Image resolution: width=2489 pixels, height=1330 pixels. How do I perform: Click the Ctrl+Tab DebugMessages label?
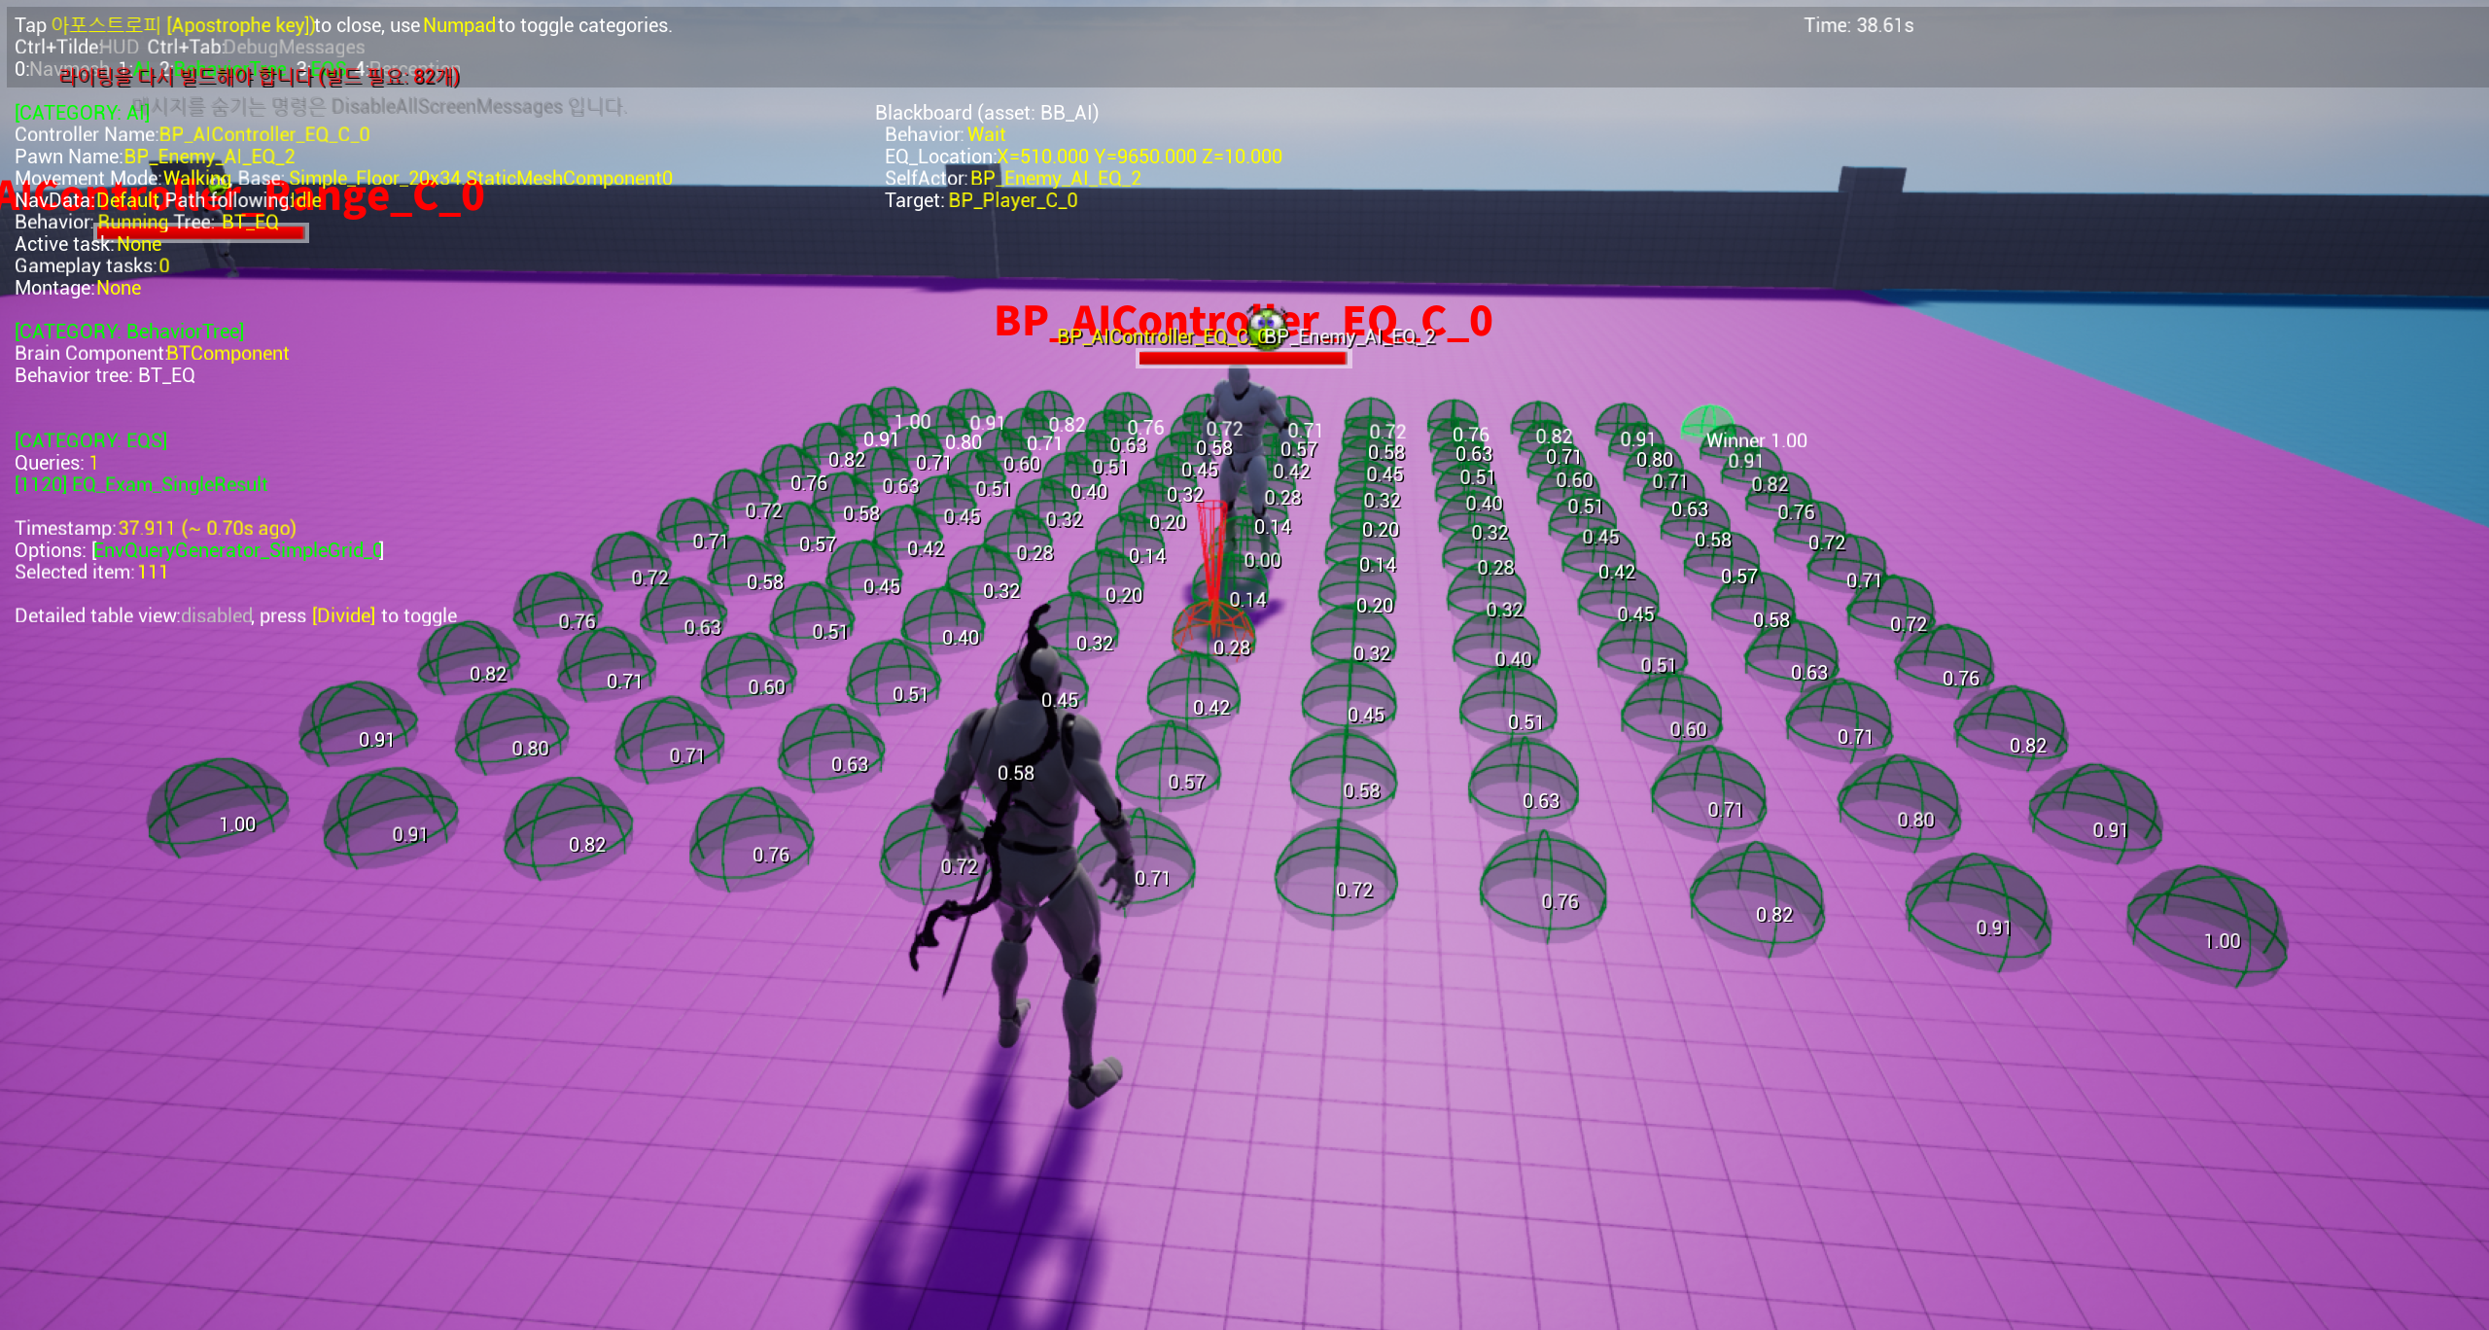coord(256,47)
